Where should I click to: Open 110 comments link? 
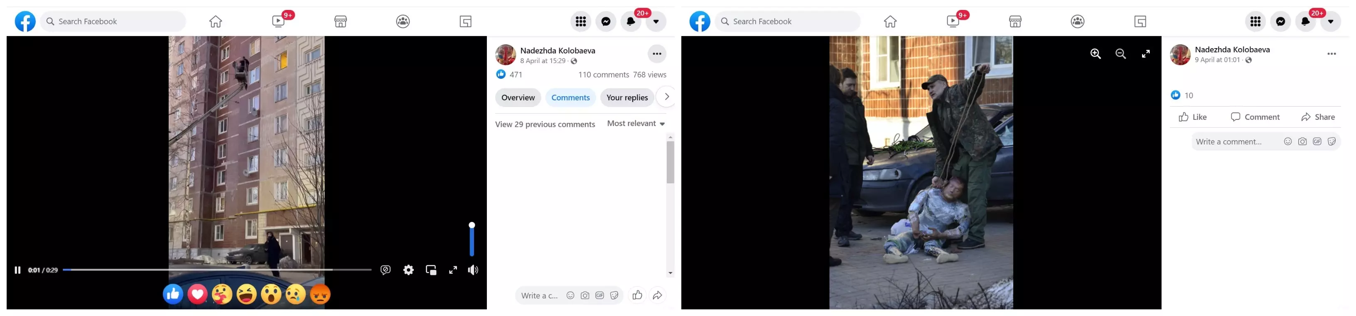(x=603, y=75)
